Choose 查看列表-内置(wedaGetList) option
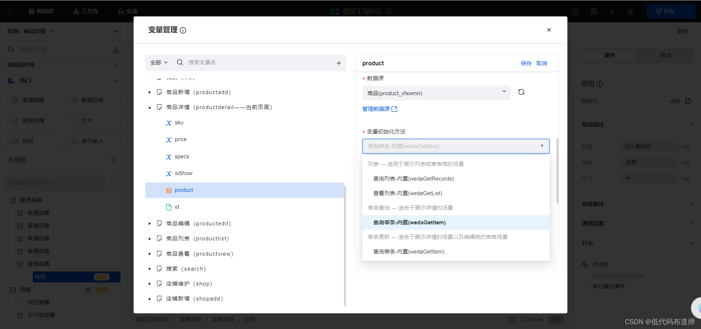The width and height of the screenshot is (701, 329). tap(456, 193)
